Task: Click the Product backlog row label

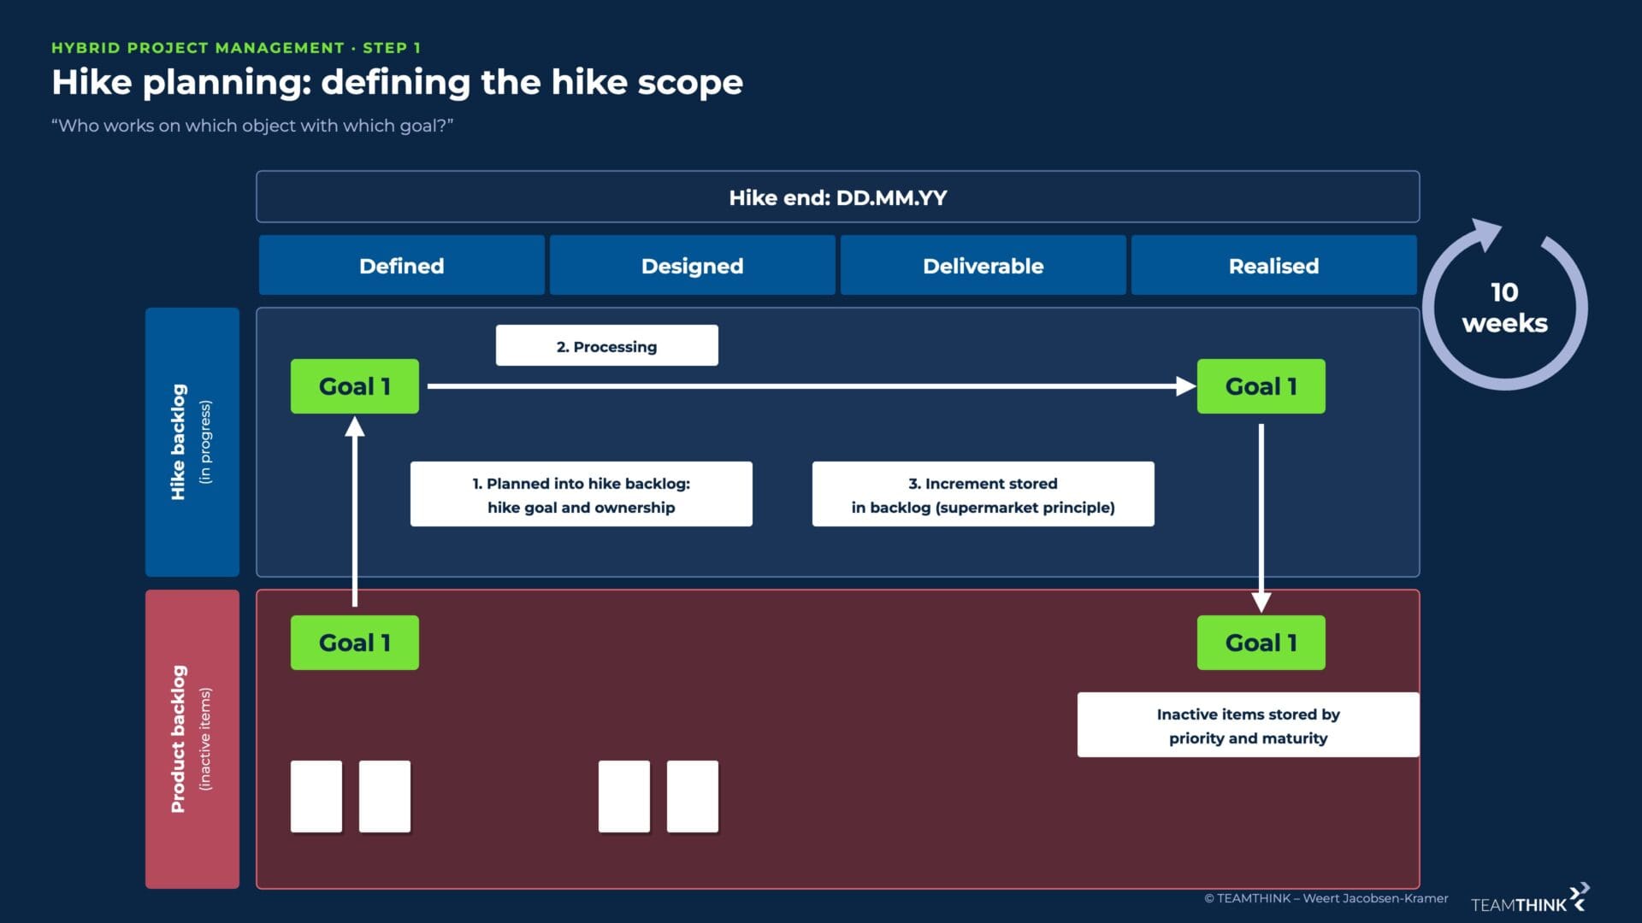Action: coord(192,739)
